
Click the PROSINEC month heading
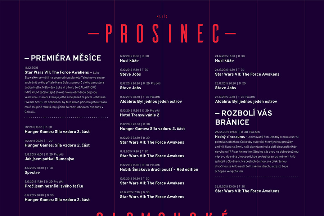pos(162,33)
